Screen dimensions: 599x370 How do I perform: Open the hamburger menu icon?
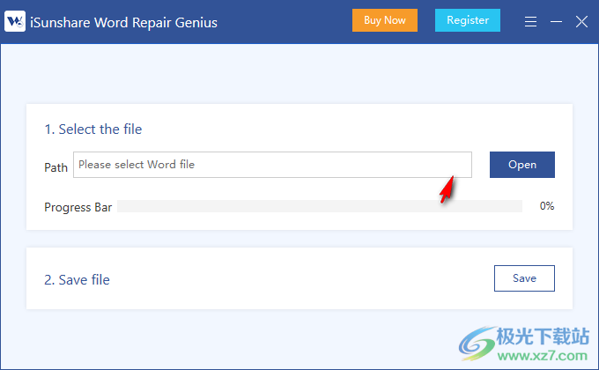530,21
